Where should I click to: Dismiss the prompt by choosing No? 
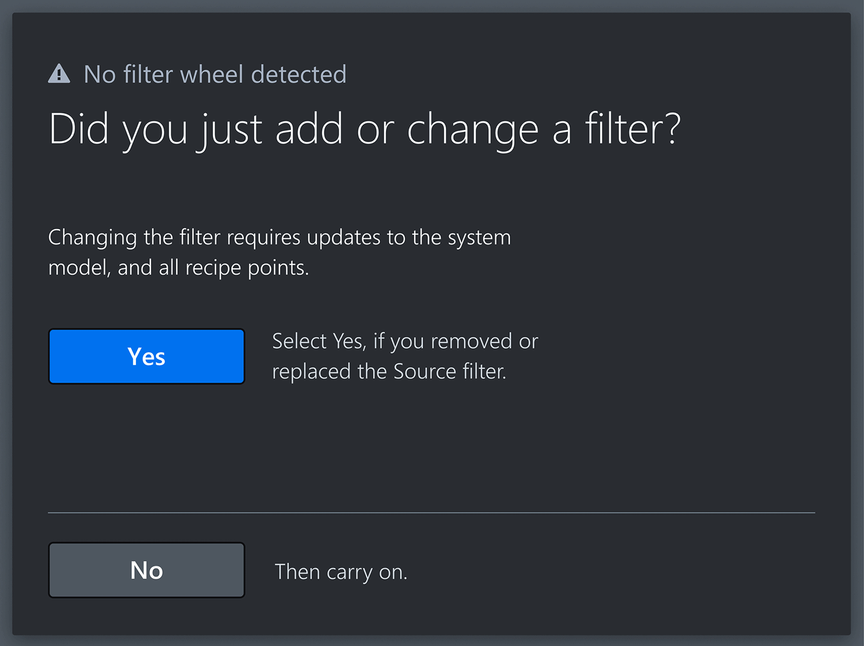146,570
